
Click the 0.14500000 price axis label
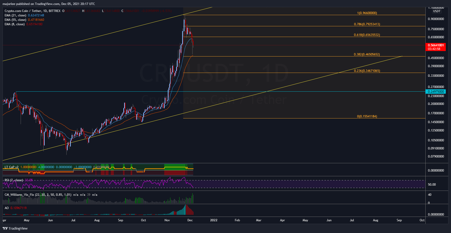(436, 122)
